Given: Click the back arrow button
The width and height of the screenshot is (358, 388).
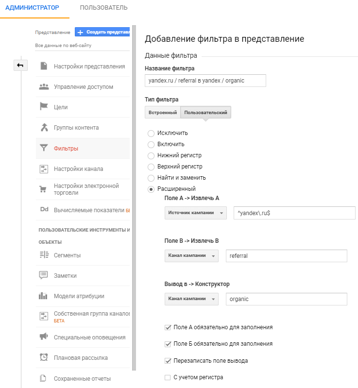Looking at the screenshot, I should pos(20,66).
